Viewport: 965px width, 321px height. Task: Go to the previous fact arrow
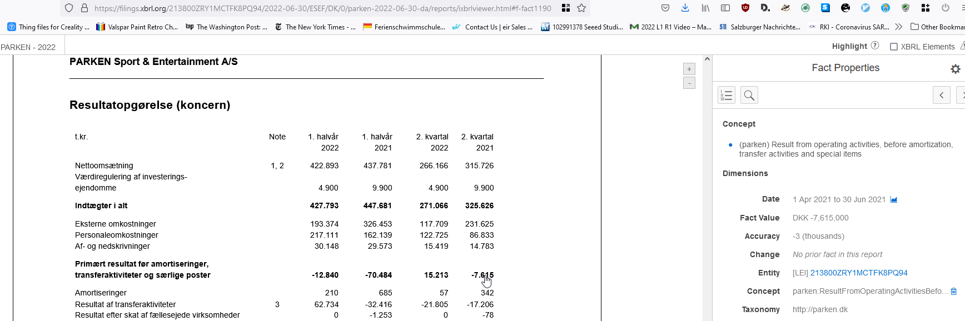tap(942, 95)
